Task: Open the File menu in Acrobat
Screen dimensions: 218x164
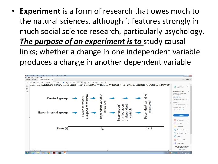Action: [26, 77]
